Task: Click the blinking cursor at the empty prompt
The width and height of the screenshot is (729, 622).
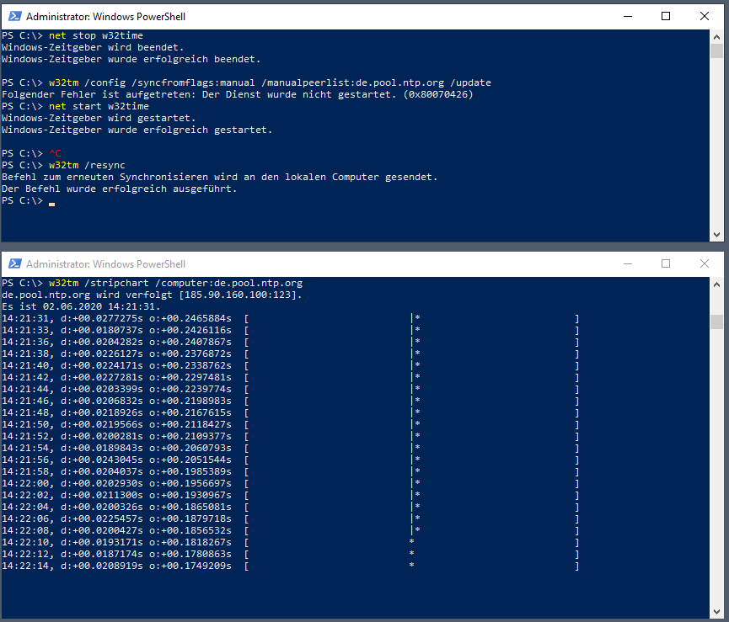Action: 51,204
